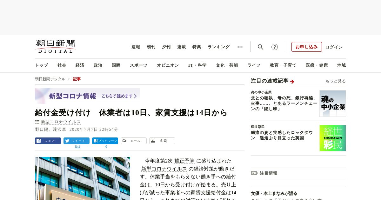Click 注目の連載記事 heading
381x200 pixels.
pos(270,81)
